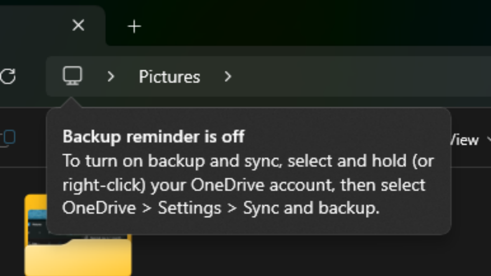The height and width of the screenshot is (276, 491).
Task: Click the "Backup reminder is off" heading
Action: pyautogui.click(x=153, y=136)
